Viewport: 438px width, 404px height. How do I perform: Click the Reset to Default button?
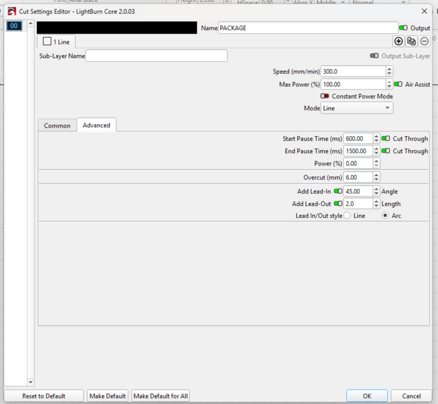[x=44, y=396]
